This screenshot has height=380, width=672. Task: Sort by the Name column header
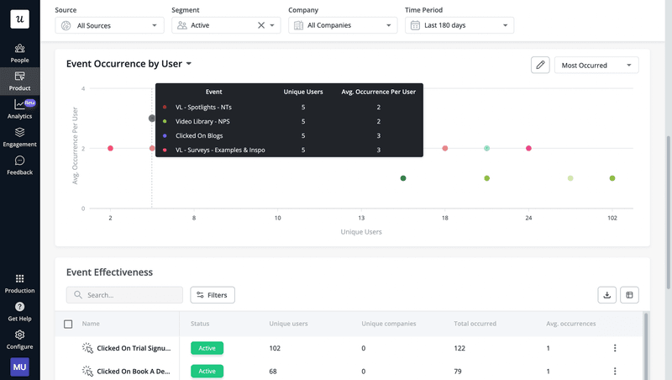tap(91, 324)
